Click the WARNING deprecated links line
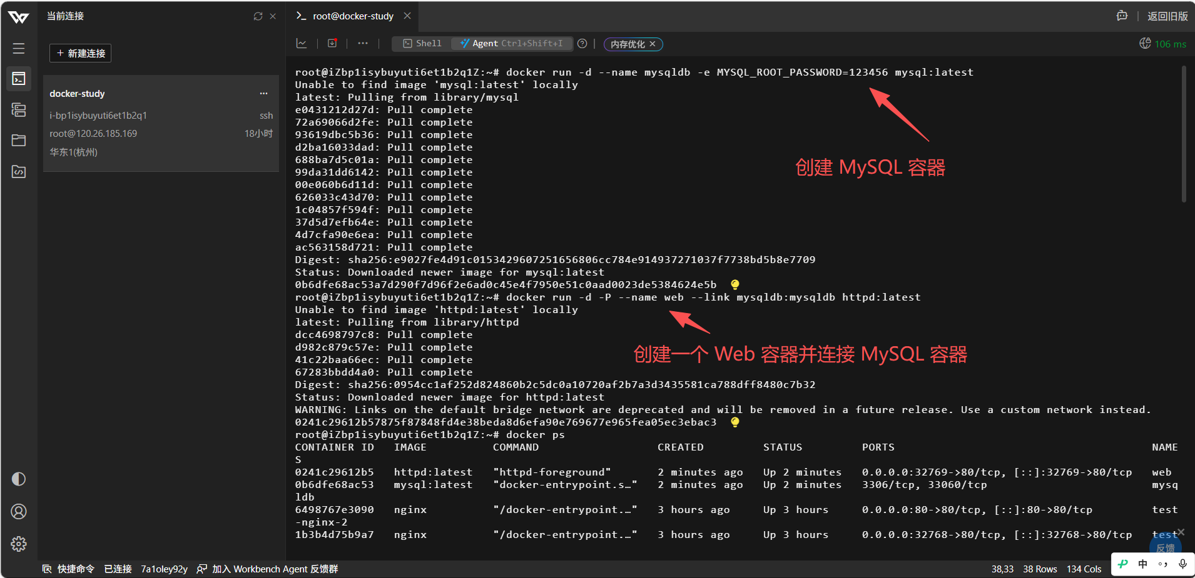This screenshot has height=578, width=1195. (x=723, y=410)
